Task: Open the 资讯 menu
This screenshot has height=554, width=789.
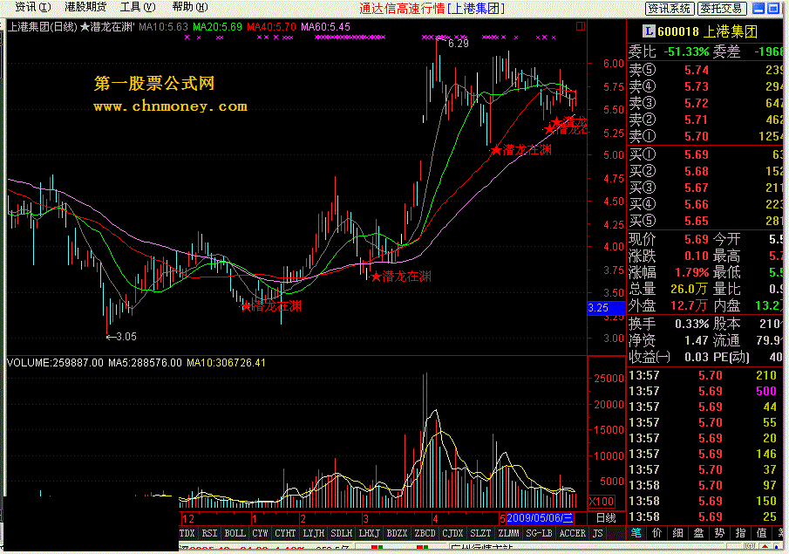Action: [x=33, y=7]
